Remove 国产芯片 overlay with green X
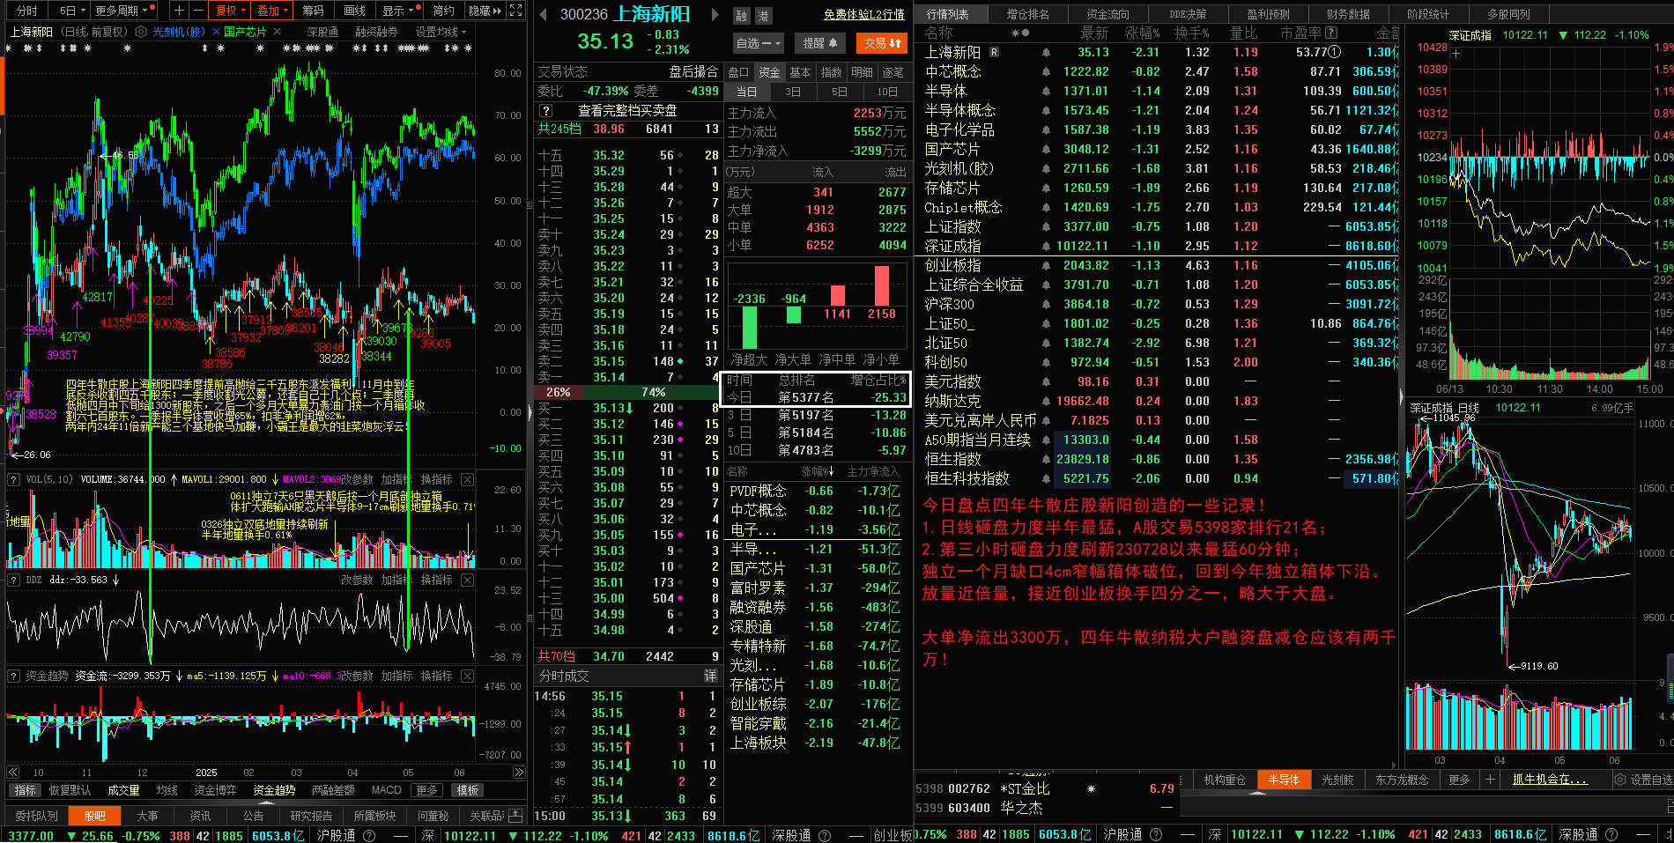This screenshot has height=843, width=1674. [277, 32]
